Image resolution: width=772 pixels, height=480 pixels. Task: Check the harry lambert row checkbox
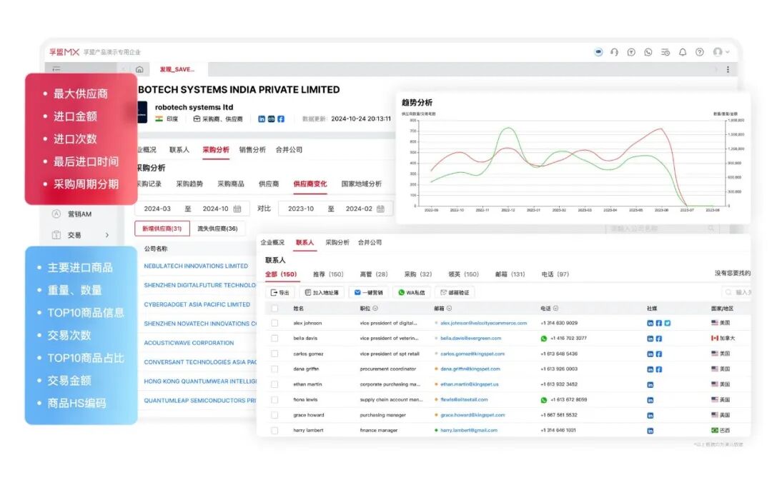pos(274,430)
